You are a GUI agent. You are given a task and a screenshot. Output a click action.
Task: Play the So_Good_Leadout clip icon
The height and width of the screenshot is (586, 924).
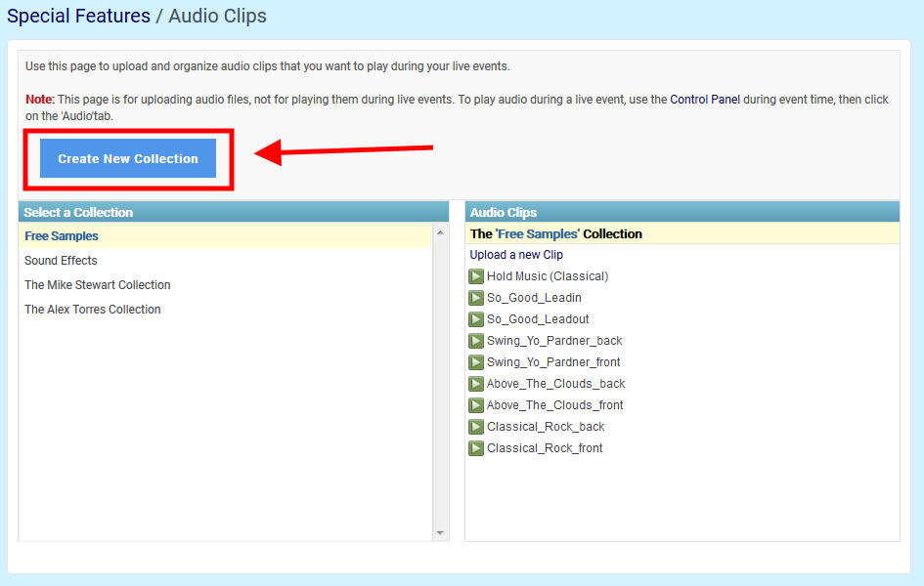pyautogui.click(x=476, y=319)
